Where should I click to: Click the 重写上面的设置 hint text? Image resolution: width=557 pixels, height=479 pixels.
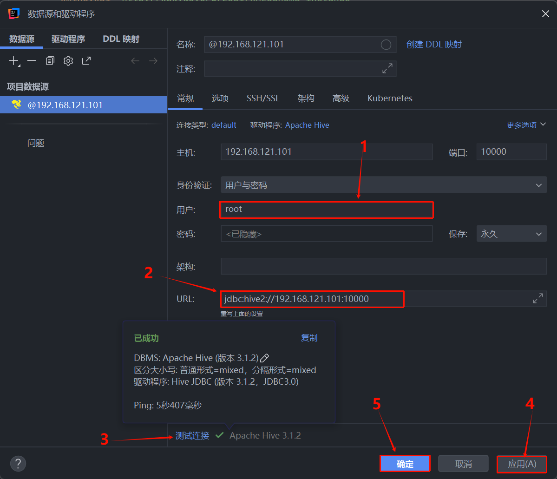click(x=242, y=314)
